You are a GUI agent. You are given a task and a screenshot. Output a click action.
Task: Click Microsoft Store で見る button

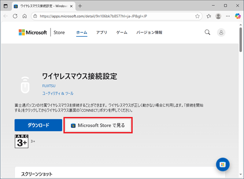98,125
